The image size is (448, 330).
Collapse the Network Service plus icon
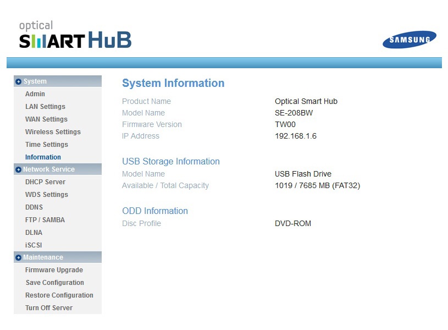tap(18, 169)
